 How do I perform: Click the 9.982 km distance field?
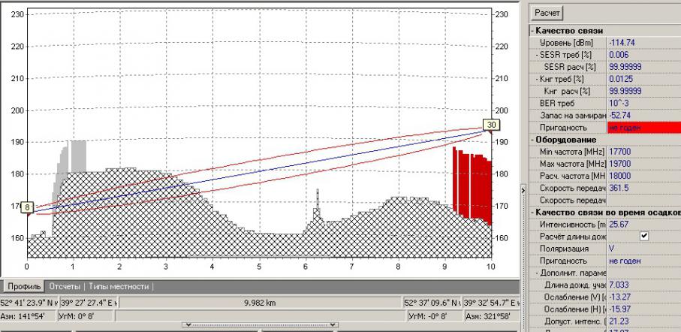[259, 303]
